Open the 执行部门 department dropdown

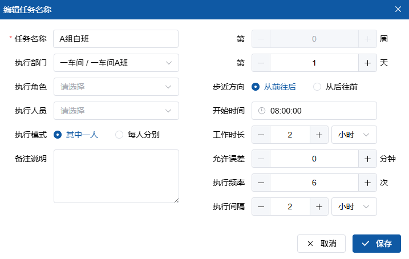[x=116, y=63]
